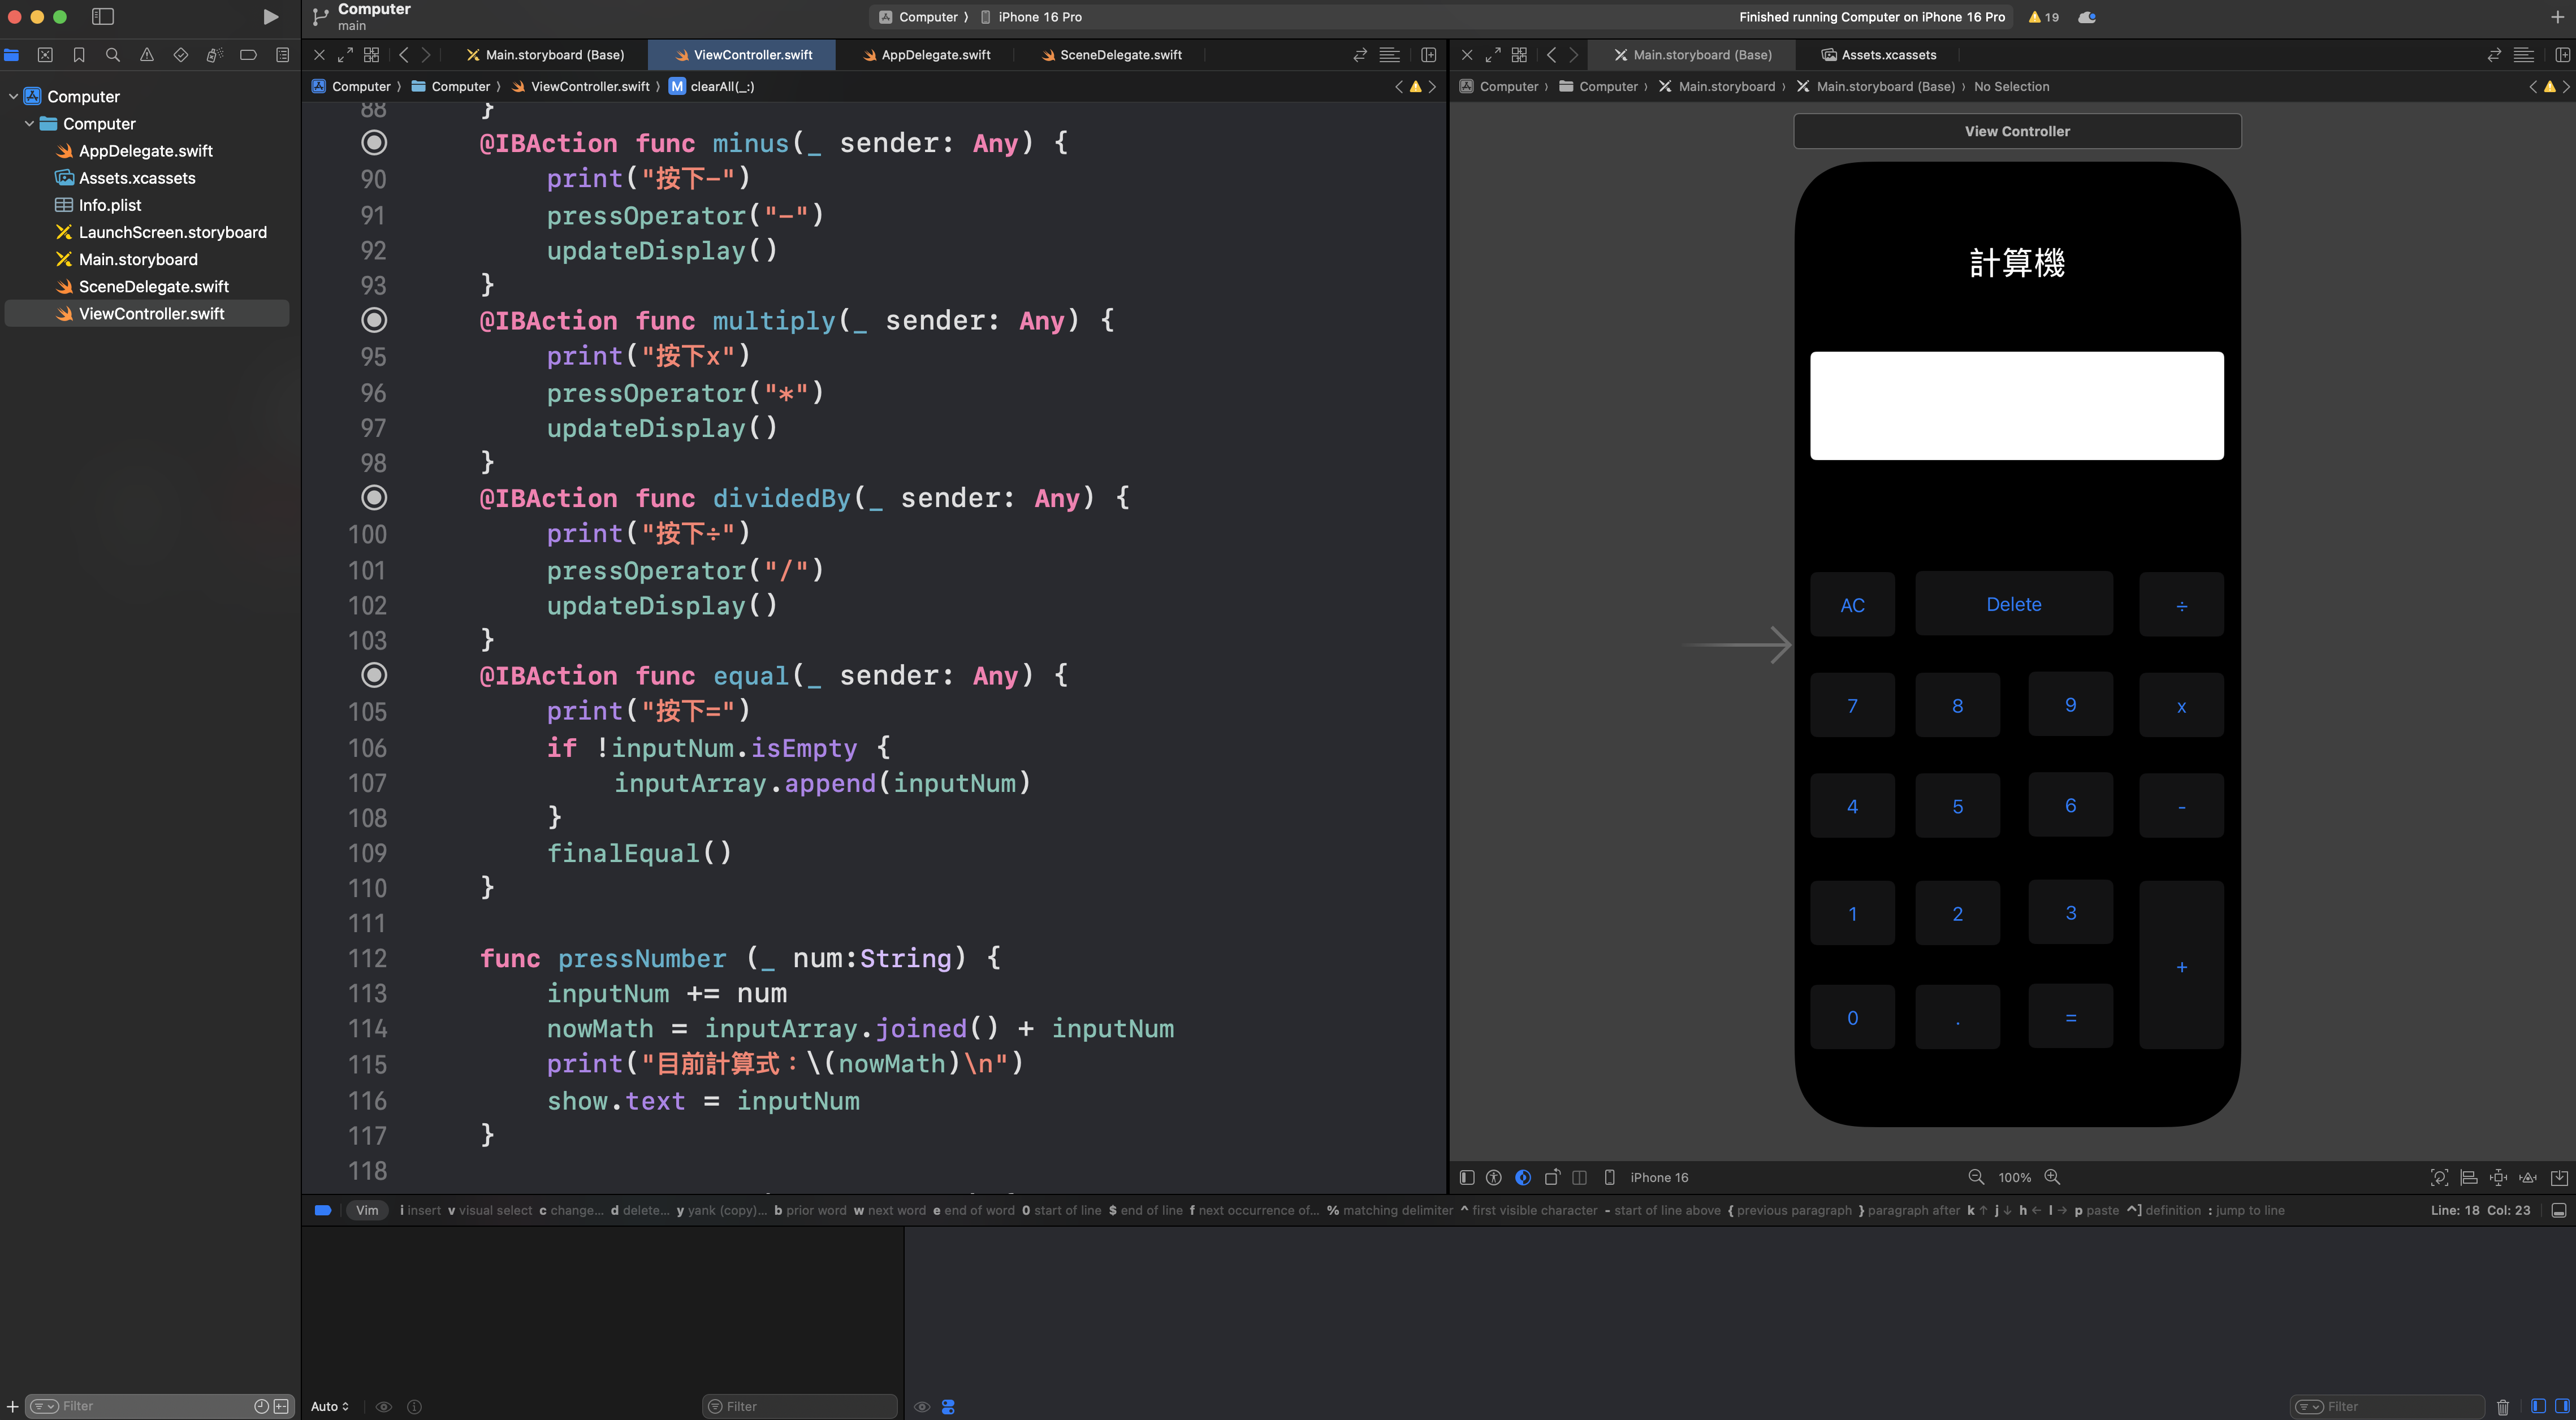This screenshot has height=1420, width=2576.
Task: Zoom in the storyboard canvas
Action: click(x=2052, y=1177)
